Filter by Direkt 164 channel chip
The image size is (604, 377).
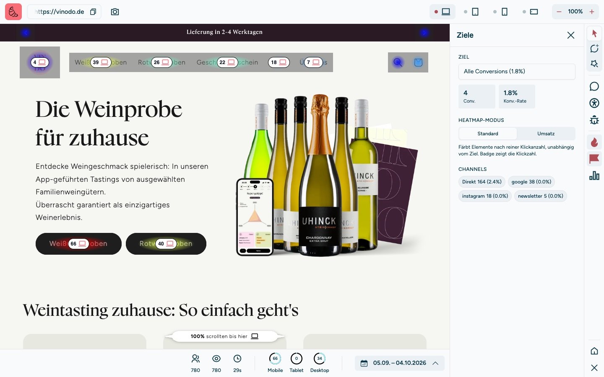click(x=482, y=182)
